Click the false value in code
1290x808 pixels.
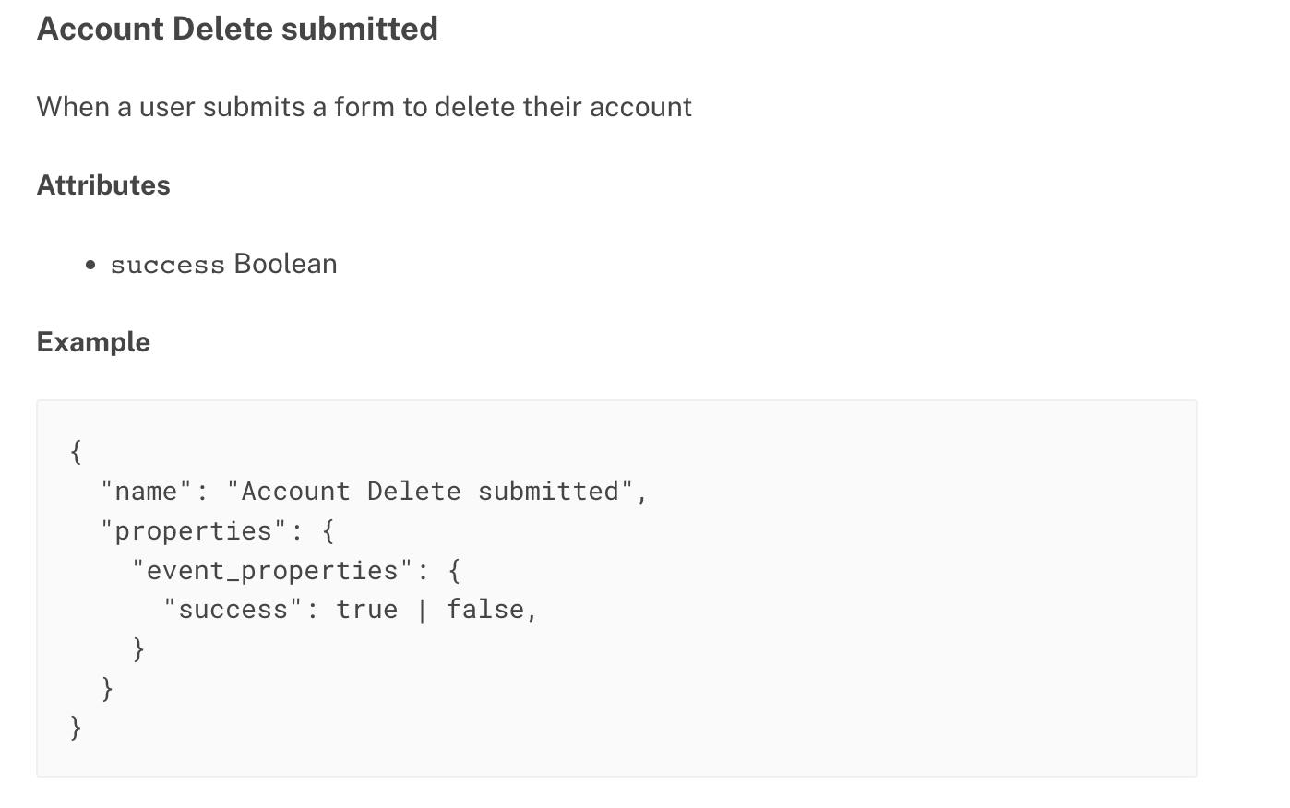485,610
